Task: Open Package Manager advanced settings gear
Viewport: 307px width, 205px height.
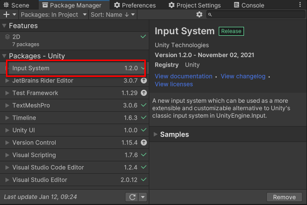Action: (x=199, y=14)
